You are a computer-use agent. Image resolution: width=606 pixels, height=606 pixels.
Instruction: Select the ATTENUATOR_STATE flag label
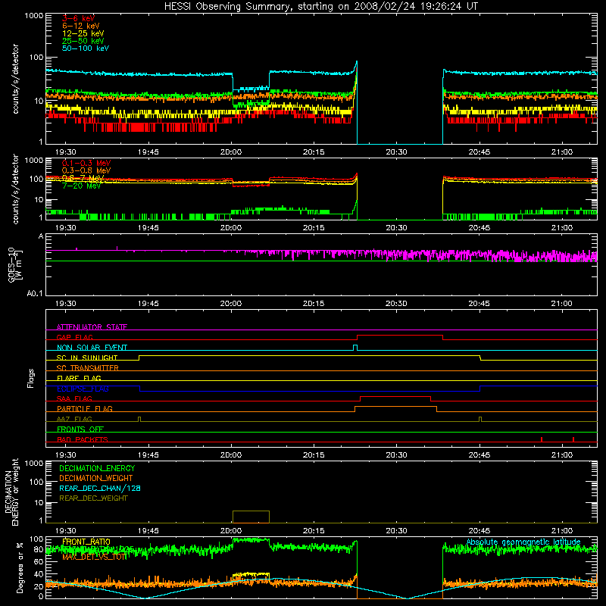(92, 327)
